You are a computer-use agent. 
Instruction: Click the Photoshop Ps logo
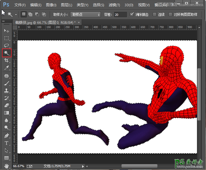click(6, 5)
